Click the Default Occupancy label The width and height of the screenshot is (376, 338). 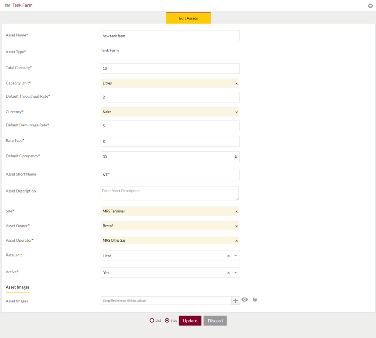(23, 156)
